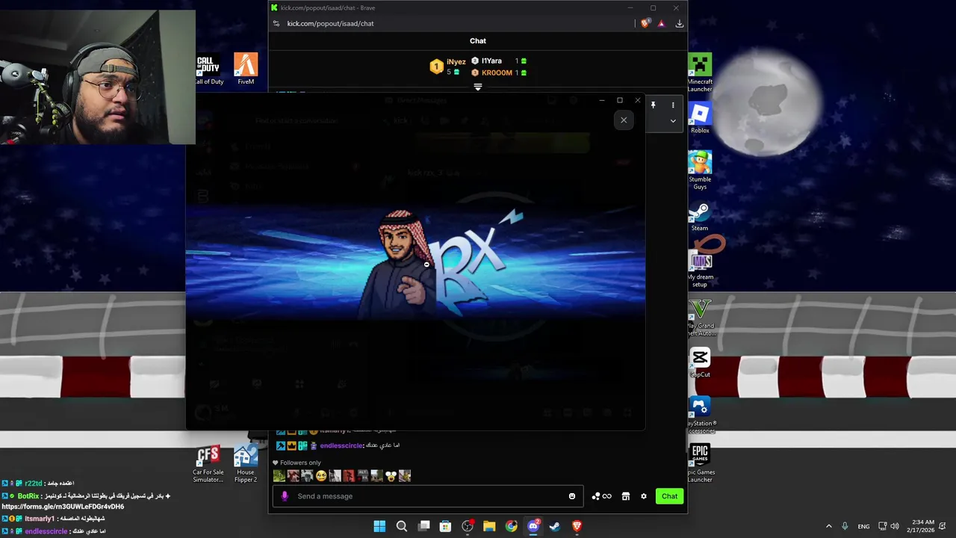Open the FiveM desktop shortcut

pos(246,68)
